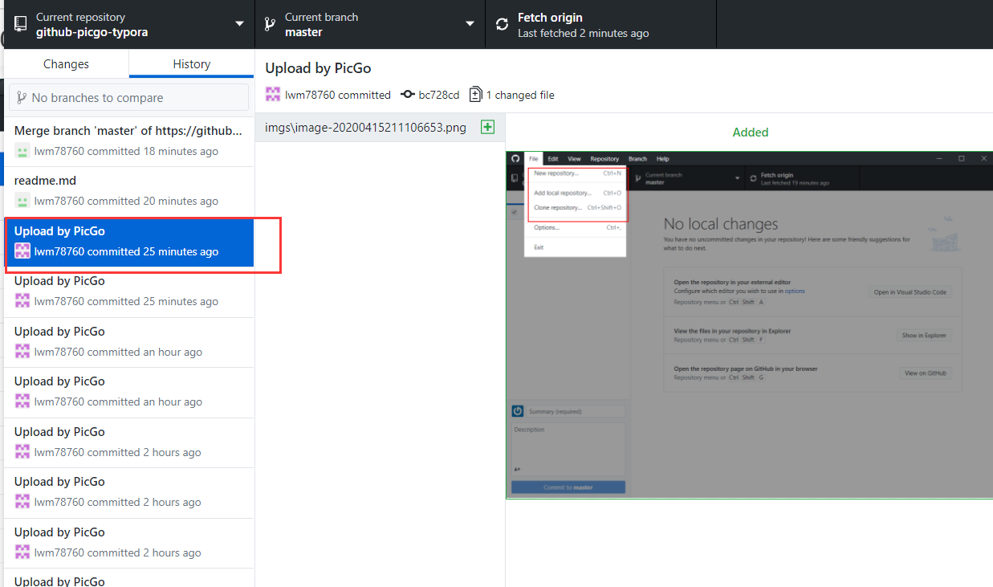
Task: Click the repository icon beside Current repository
Action: [21, 24]
